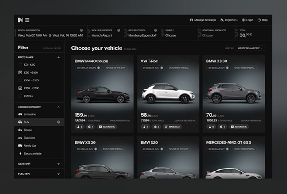Collapse the Vehicle Category section
The image size is (287, 194).
(x=59, y=107)
